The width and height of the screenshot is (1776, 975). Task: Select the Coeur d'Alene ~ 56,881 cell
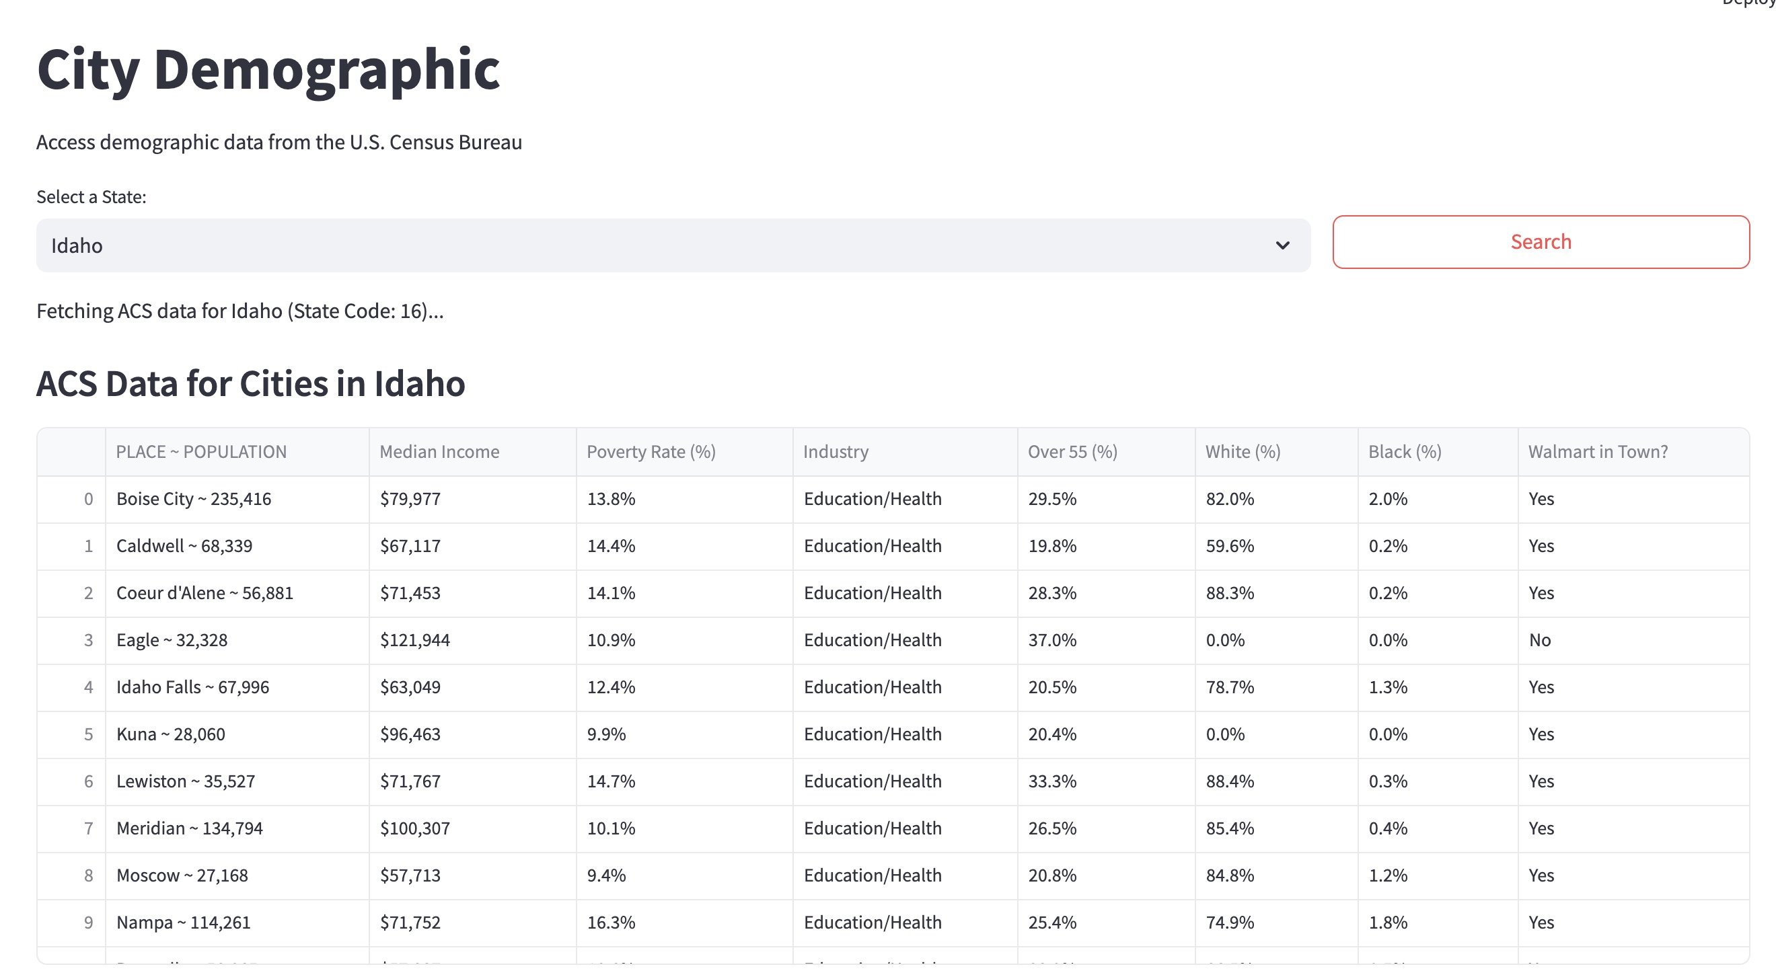coord(237,593)
